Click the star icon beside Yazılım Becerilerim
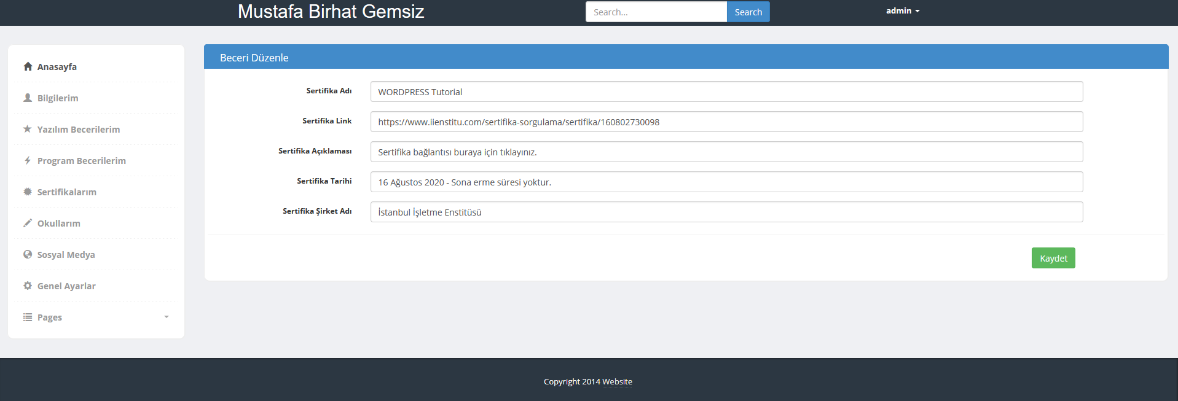This screenshot has width=1178, height=401. [28, 129]
